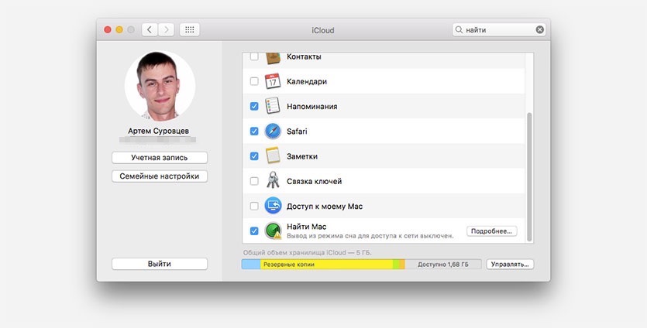
Task: Open Учетная запись account settings
Action: coord(160,158)
